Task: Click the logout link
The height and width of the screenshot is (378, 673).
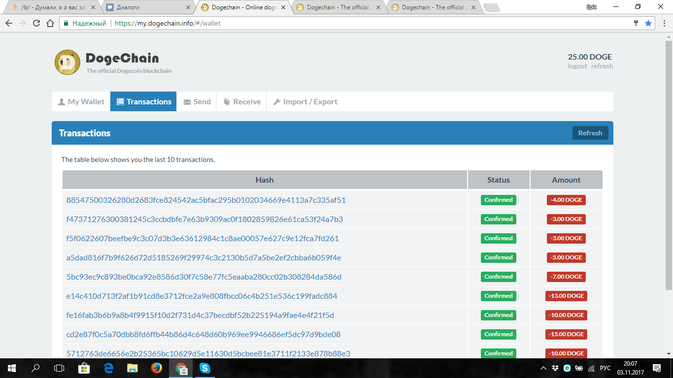Action: click(x=577, y=66)
